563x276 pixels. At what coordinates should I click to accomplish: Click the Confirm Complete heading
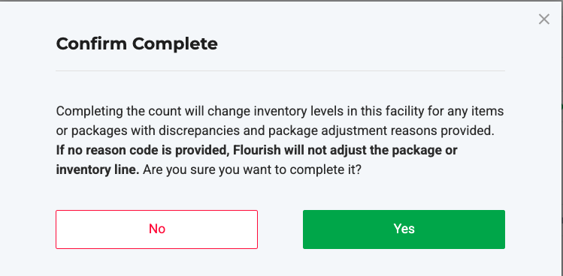click(x=137, y=43)
